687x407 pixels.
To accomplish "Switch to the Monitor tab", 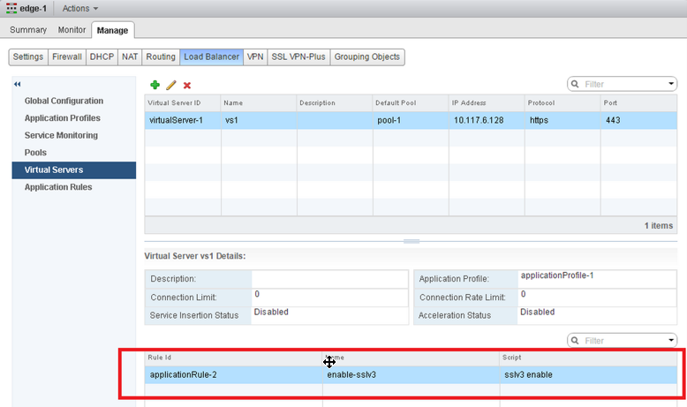I will pos(72,30).
